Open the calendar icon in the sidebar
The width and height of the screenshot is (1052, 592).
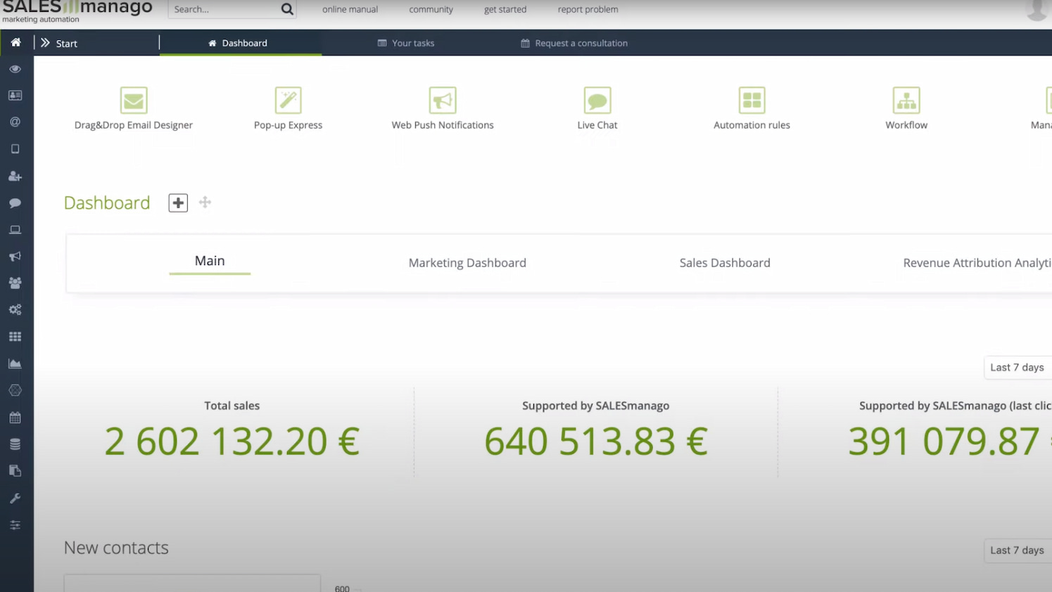coord(15,417)
